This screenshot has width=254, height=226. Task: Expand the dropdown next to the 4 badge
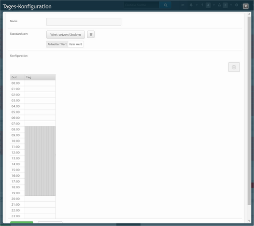click(214, 5)
